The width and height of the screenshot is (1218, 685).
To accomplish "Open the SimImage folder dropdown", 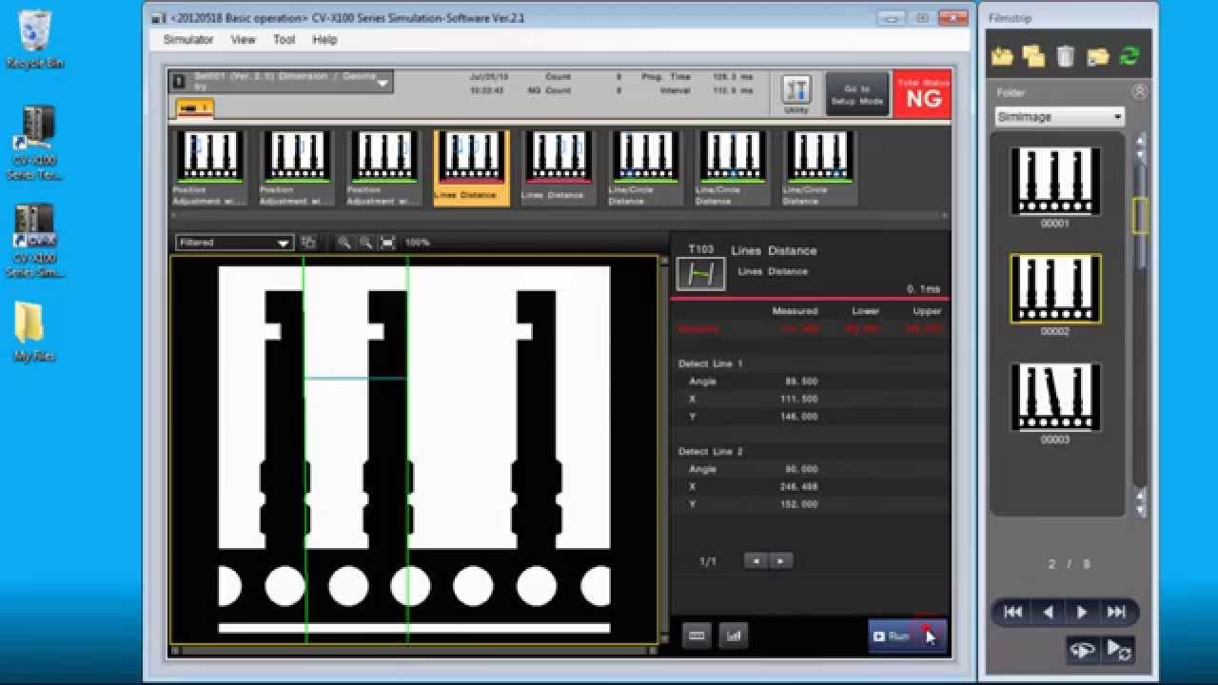I will (x=1059, y=117).
